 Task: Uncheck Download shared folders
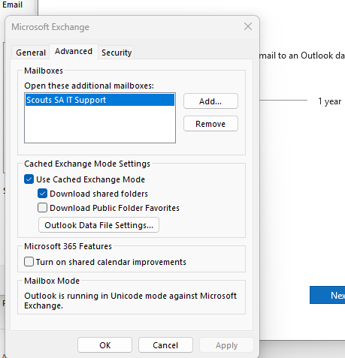coord(42,194)
